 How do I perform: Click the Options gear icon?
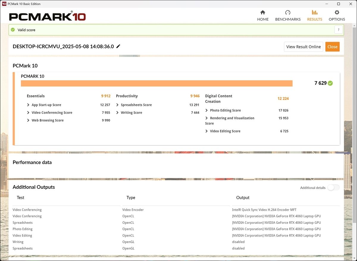pyautogui.click(x=337, y=12)
